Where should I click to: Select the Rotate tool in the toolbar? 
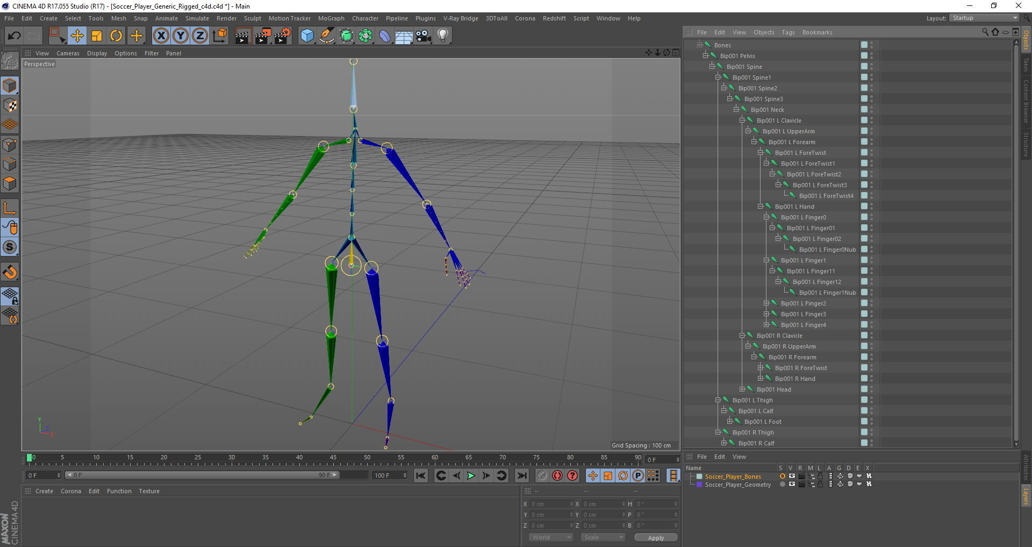tap(116, 36)
